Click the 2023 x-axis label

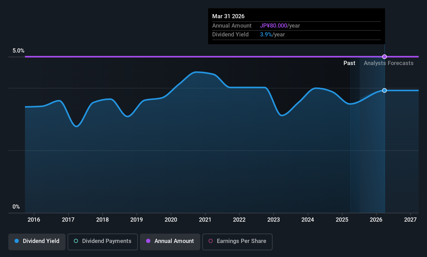pos(274,220)
